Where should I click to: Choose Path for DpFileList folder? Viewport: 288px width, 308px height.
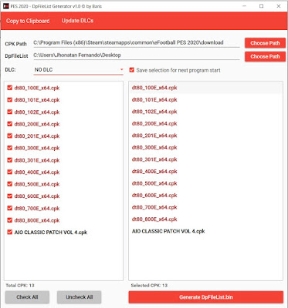265,56
